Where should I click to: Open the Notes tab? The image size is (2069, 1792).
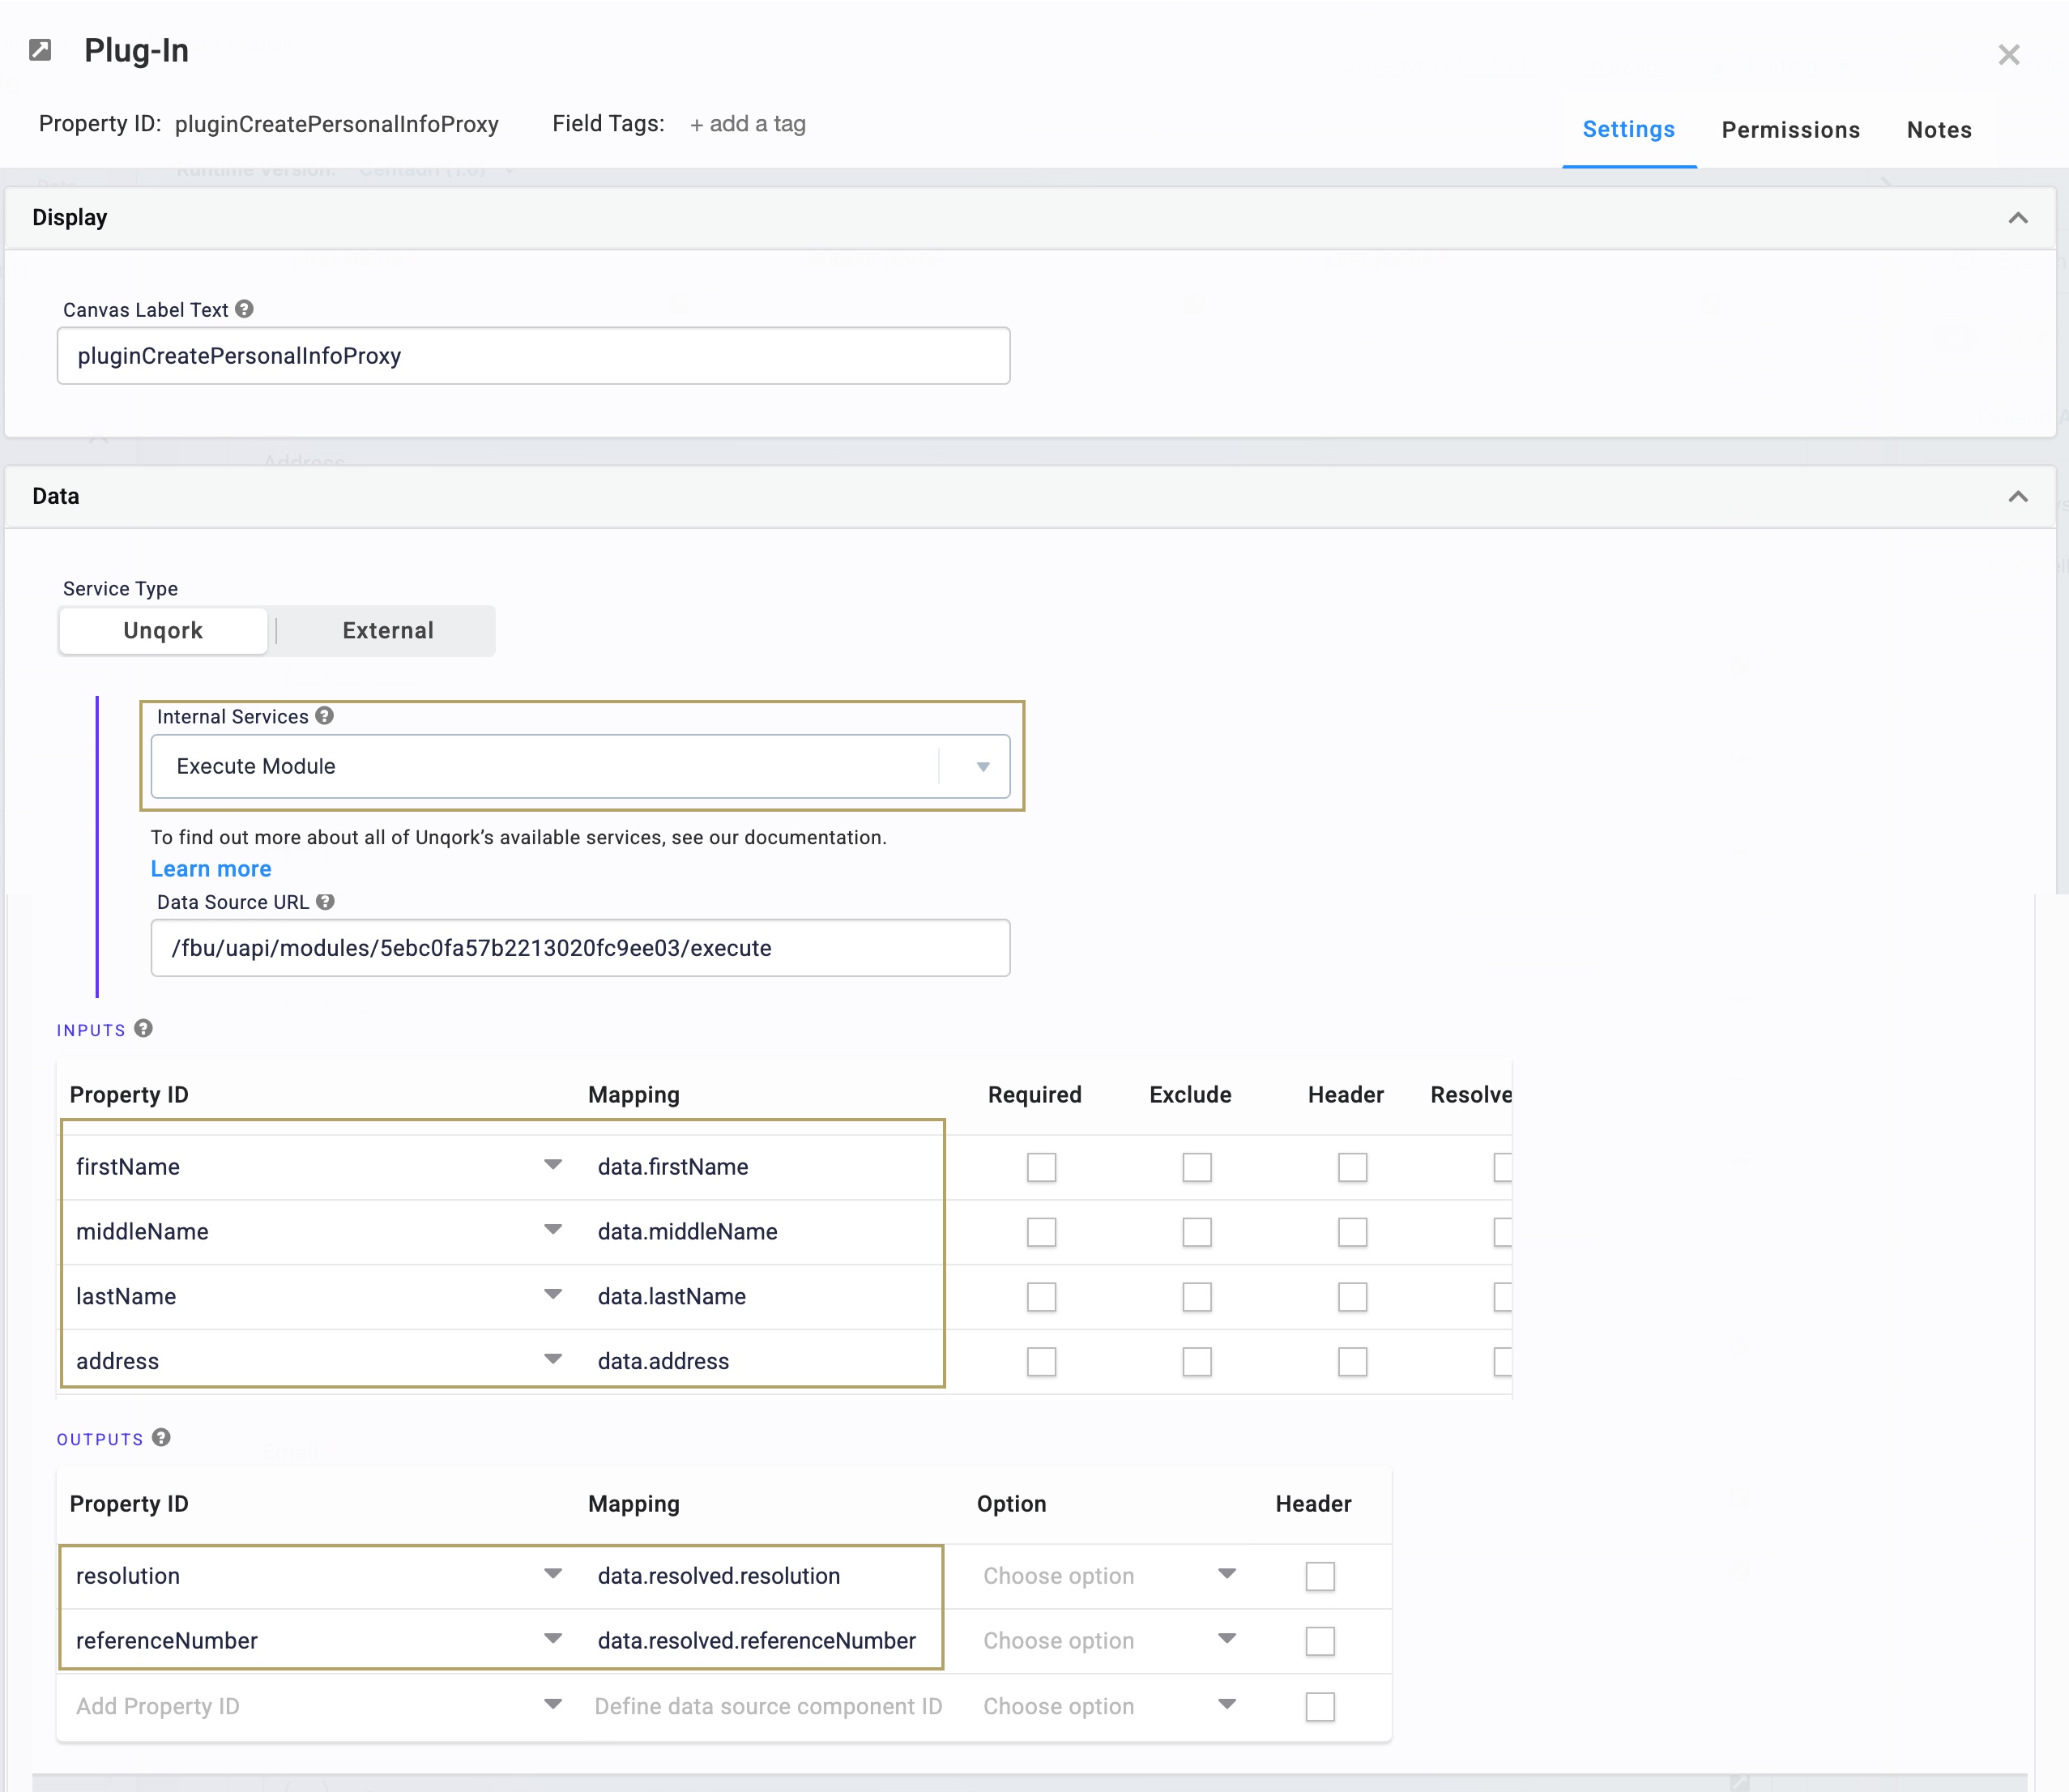(1938, 129)
